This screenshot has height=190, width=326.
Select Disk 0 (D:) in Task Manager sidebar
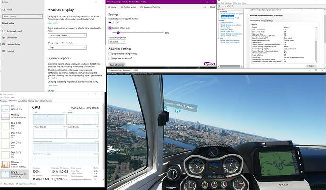[14, 126]
